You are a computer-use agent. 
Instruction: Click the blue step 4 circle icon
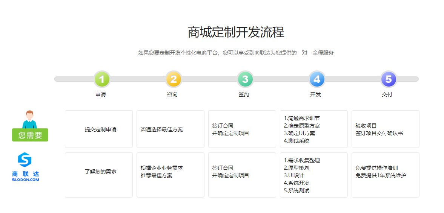[317, 79]
